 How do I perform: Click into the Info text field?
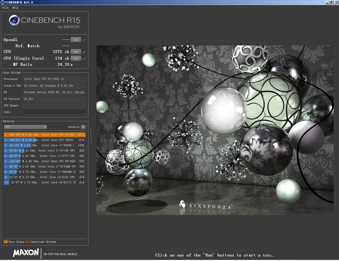coord(54,112)
